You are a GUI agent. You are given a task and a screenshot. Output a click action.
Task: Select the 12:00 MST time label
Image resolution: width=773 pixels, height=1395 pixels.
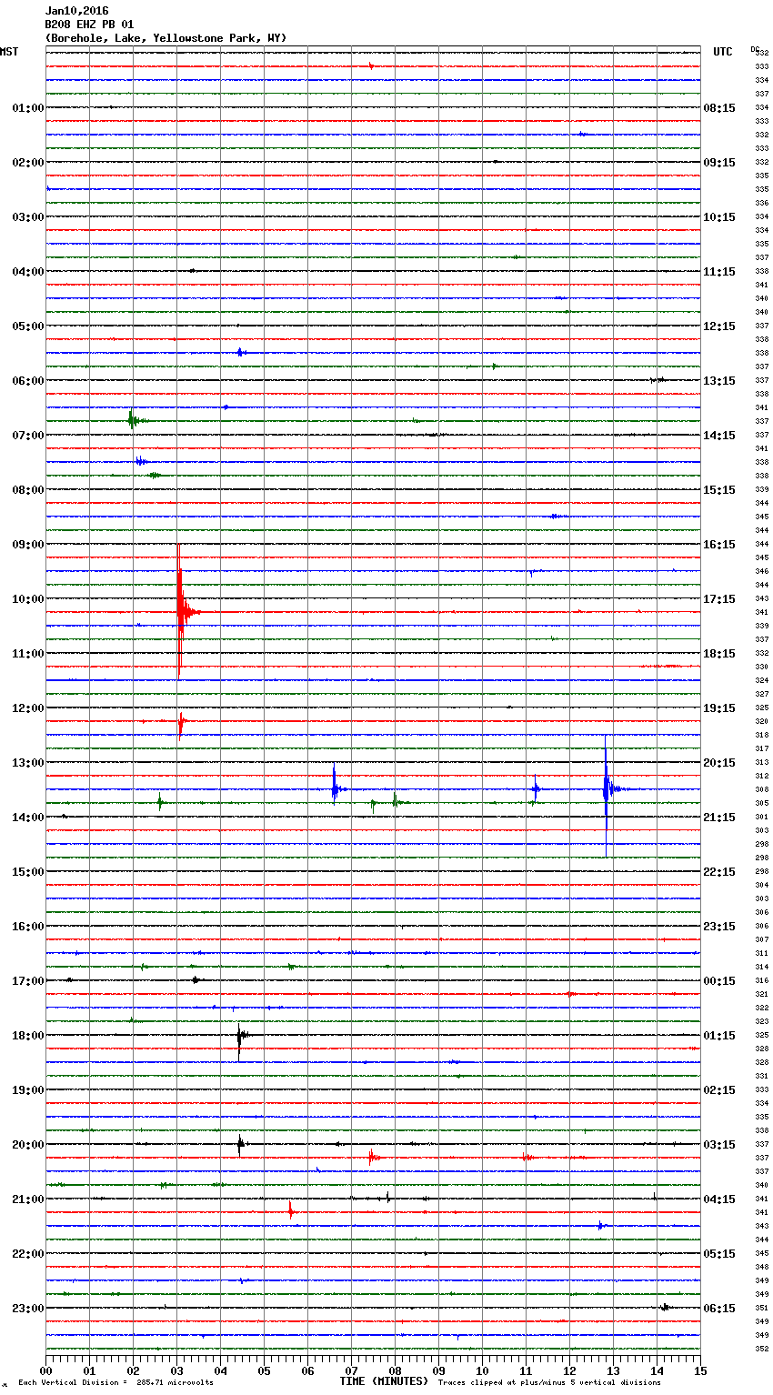pyautogui.click(x=28, y=708)
